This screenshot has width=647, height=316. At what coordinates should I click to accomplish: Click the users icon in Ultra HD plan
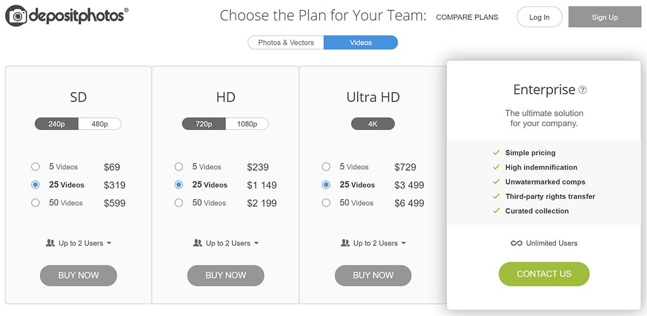pos(345,243)
